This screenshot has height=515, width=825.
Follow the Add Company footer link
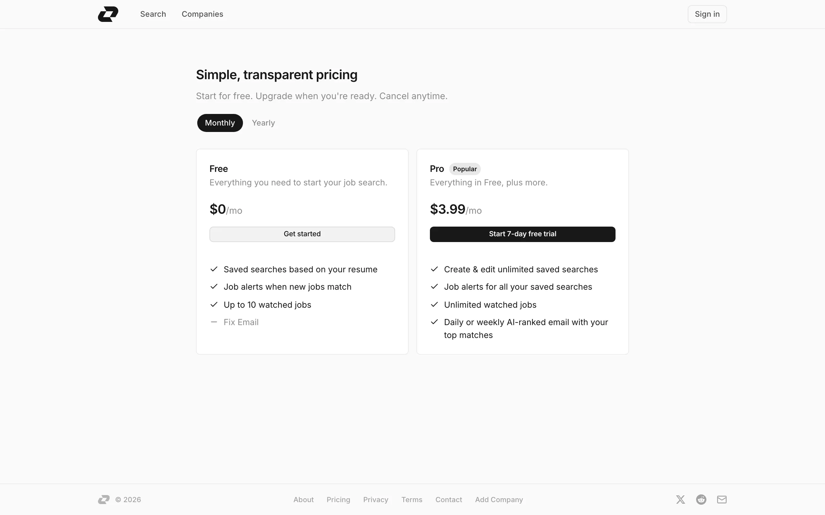pos(499,499)
